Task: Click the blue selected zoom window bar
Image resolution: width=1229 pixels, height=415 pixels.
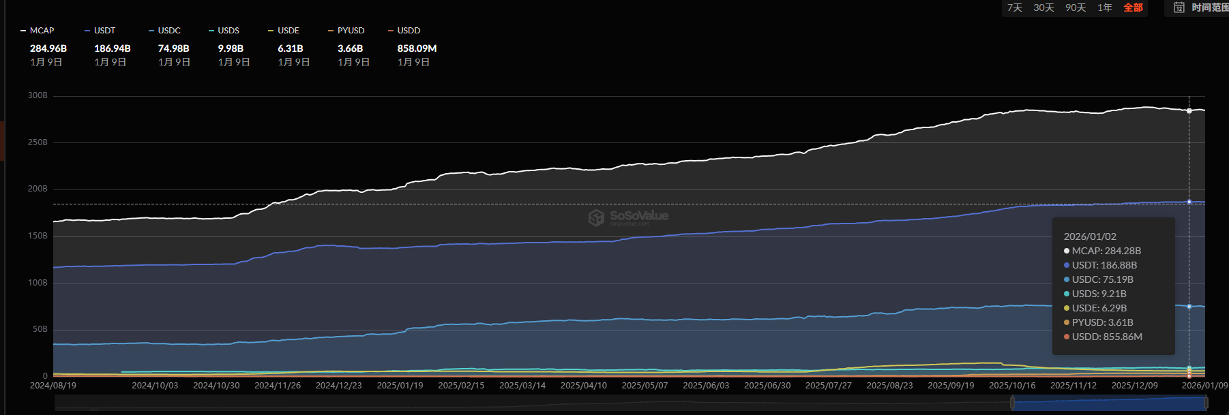Action: point(1108,403)
